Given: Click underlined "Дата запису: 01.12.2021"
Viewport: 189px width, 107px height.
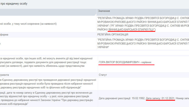Looking at the screenshot, I should pyautogui.click(x=161, y=98).
